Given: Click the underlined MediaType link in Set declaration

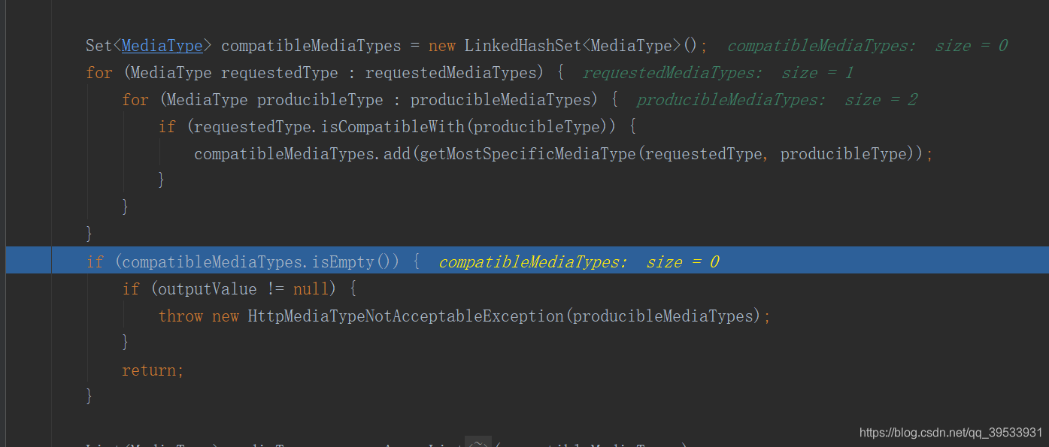Looking at the screenshot, I should 162,46.
